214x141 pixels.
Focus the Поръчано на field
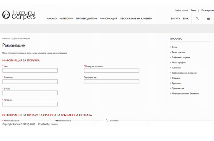(x=112, y=81)
